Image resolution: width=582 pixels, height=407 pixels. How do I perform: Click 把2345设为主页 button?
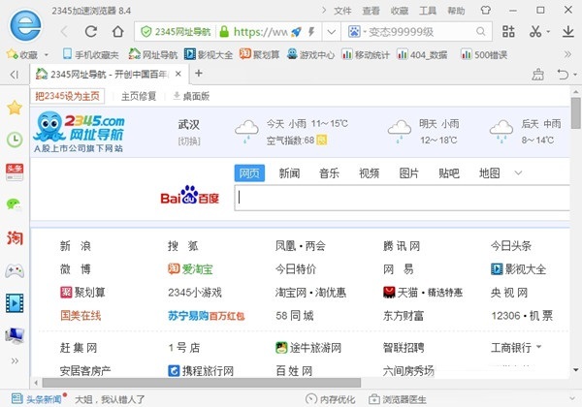point(67,96)
